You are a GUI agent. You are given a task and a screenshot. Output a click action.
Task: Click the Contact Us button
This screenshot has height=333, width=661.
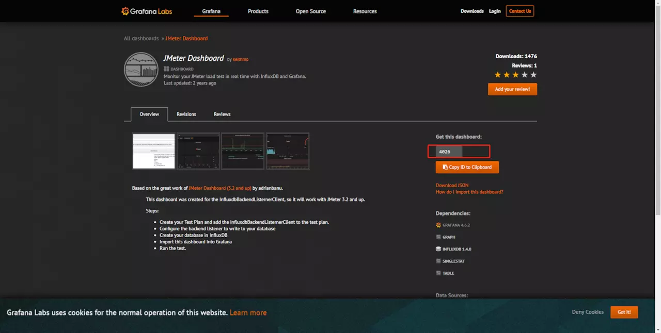click(520, 11)
